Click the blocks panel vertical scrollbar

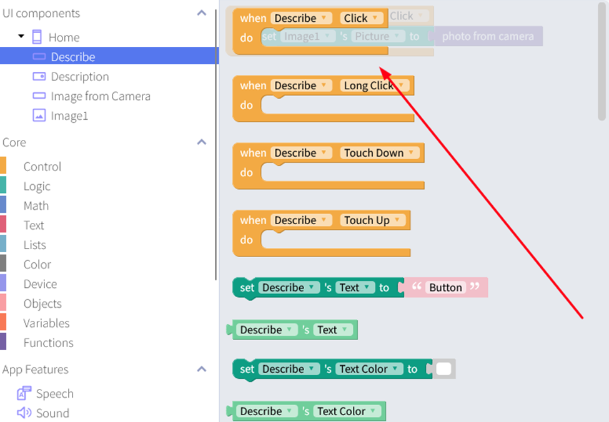602,61
